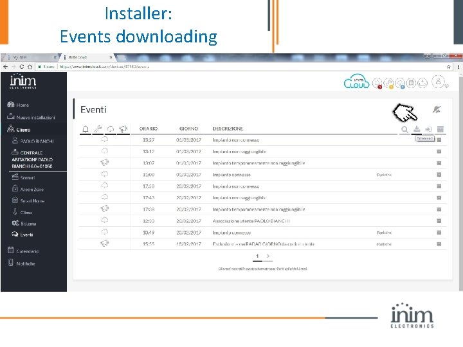The image size is (463, 347).
Task: Open the user profile avatar icon
Action: tap(438, 82)
